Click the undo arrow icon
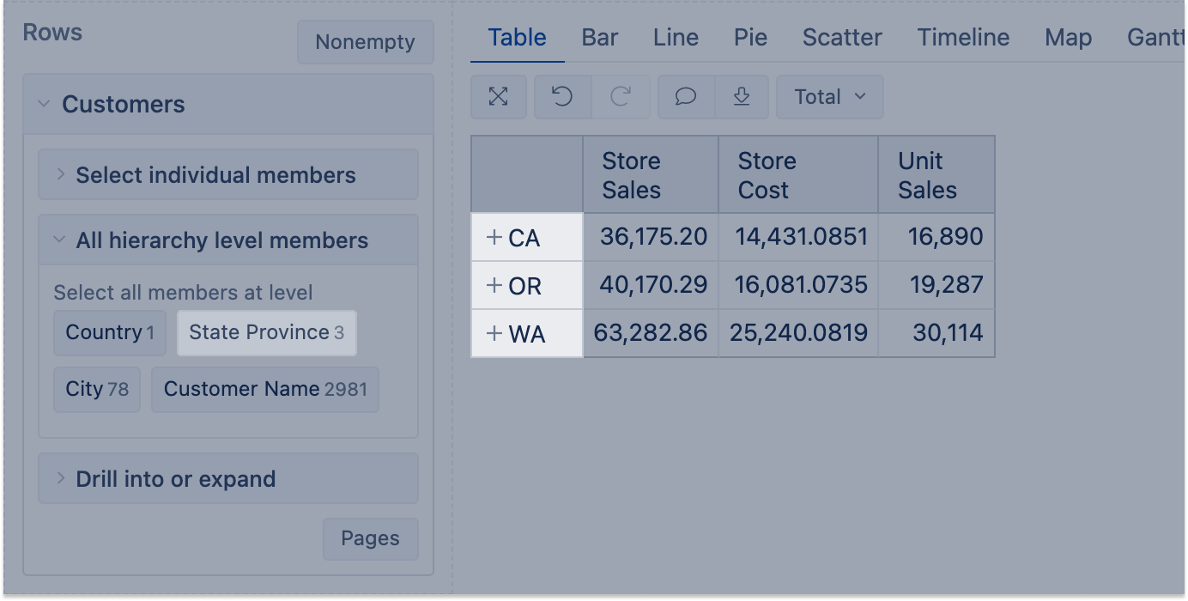Image resolution: width=1188 pixels, height=601 pixels. (x=563, y=97)
